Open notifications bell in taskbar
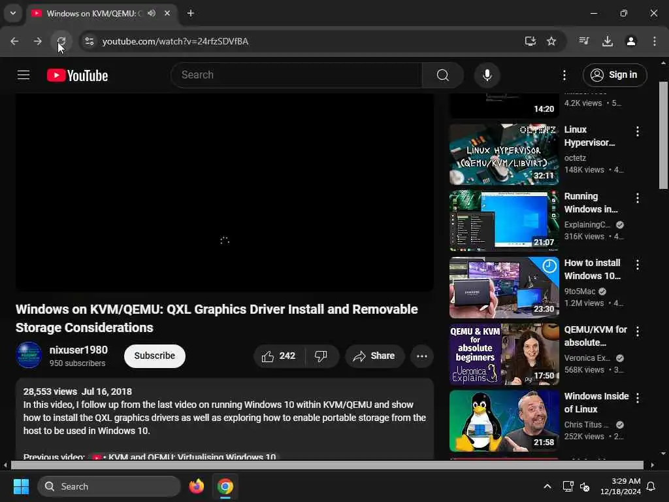 coord(651,486)
